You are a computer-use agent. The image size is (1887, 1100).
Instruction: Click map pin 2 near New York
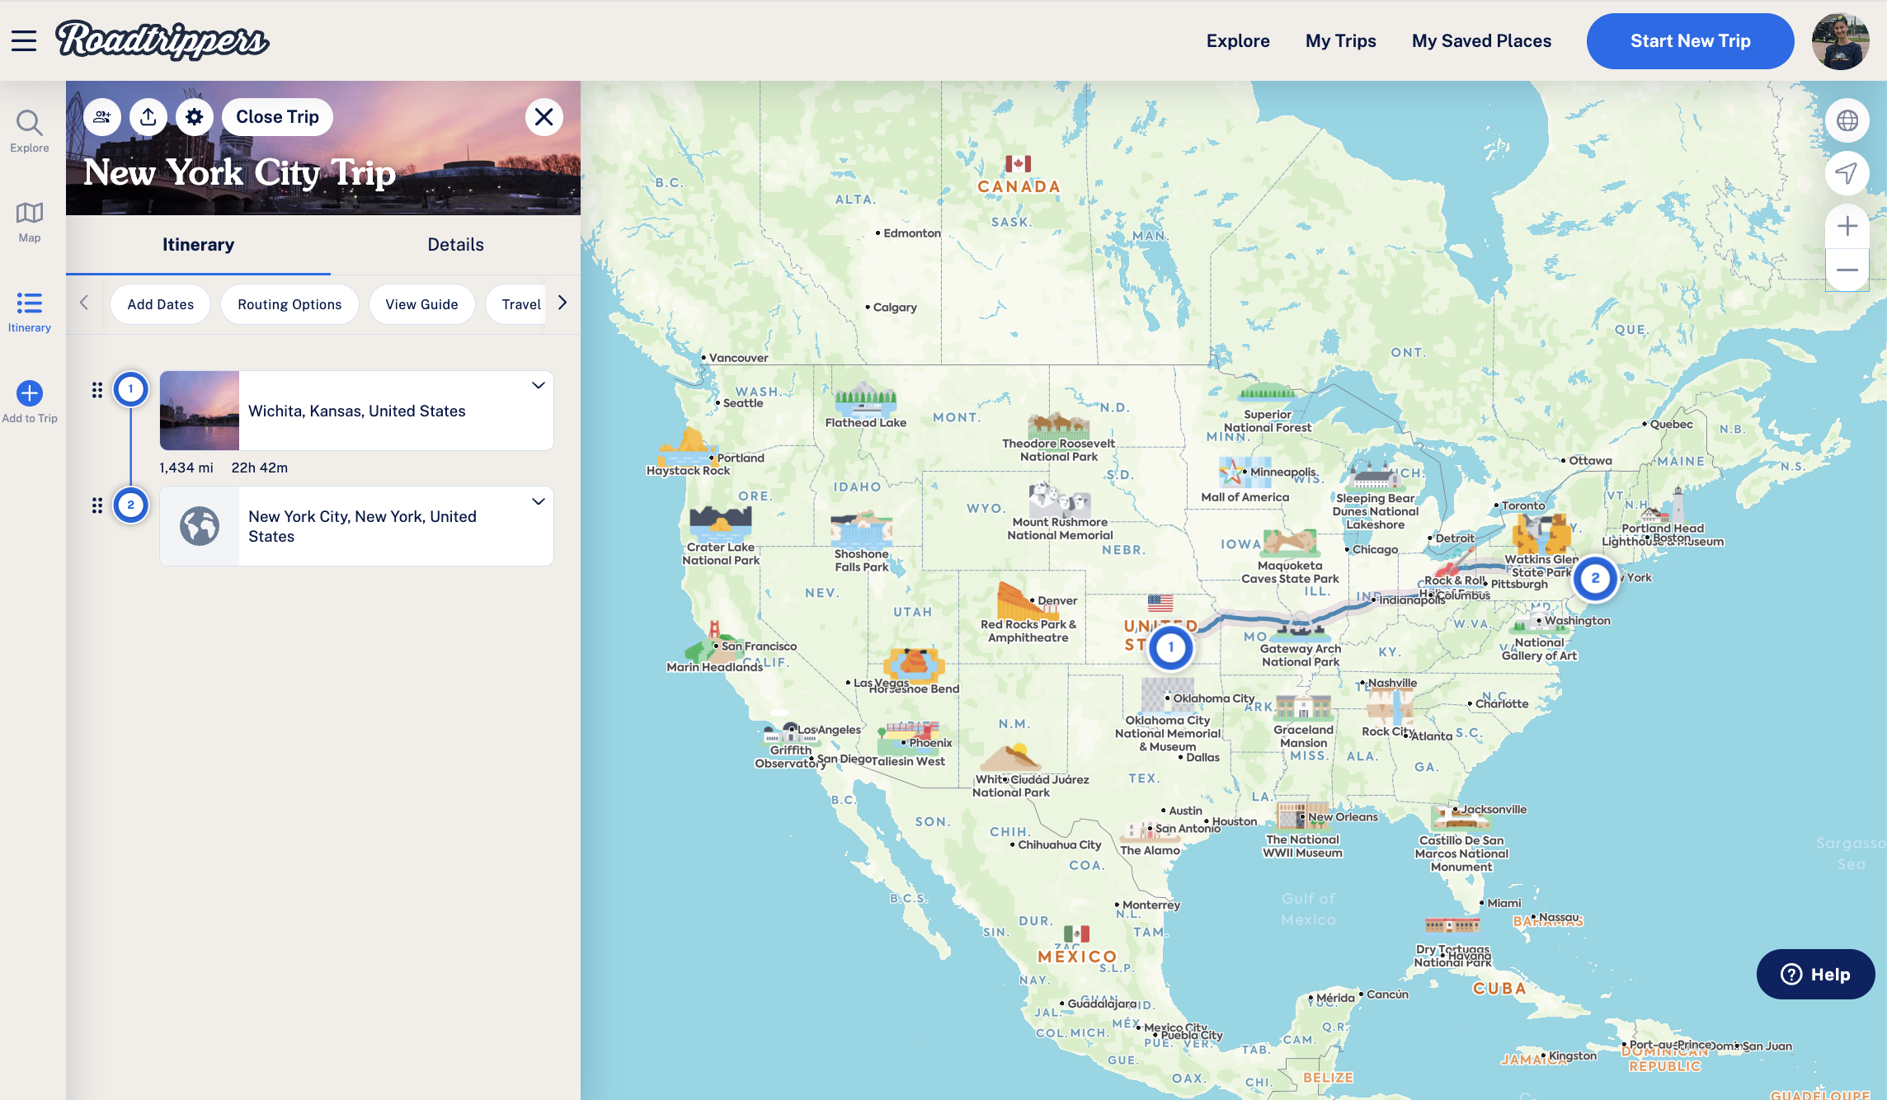click(x=1595, y=578)
